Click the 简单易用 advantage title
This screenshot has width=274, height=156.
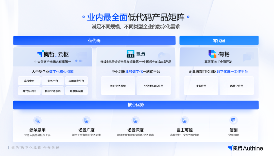pos(37,130)
